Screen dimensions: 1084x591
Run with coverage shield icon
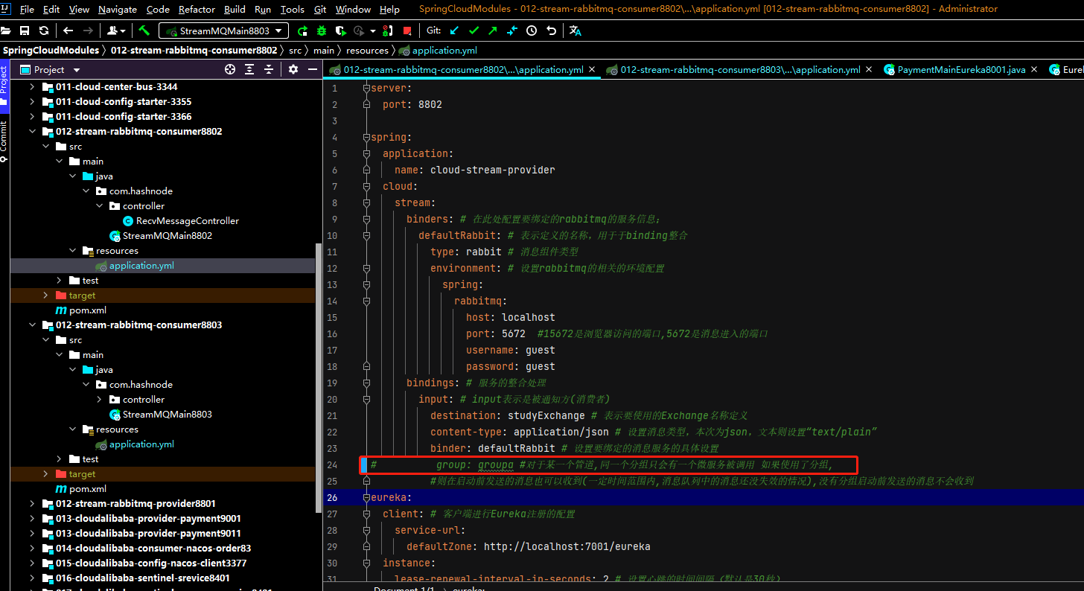click(x=341, y=31)
